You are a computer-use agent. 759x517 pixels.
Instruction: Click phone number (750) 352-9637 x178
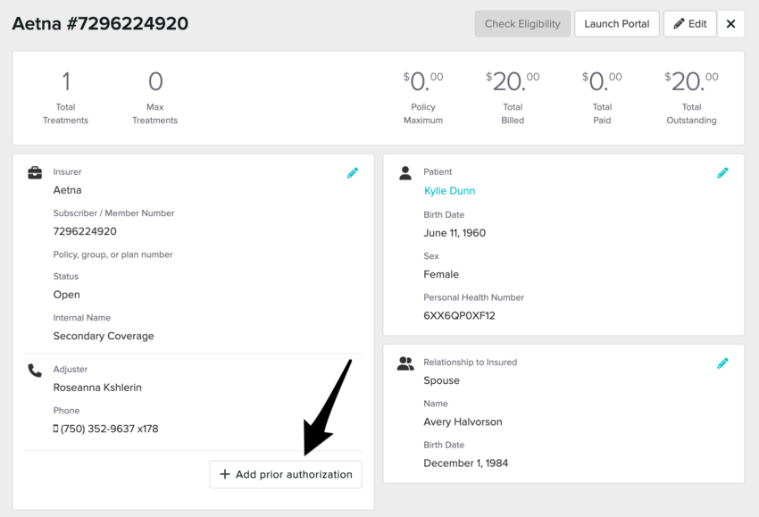110,429
